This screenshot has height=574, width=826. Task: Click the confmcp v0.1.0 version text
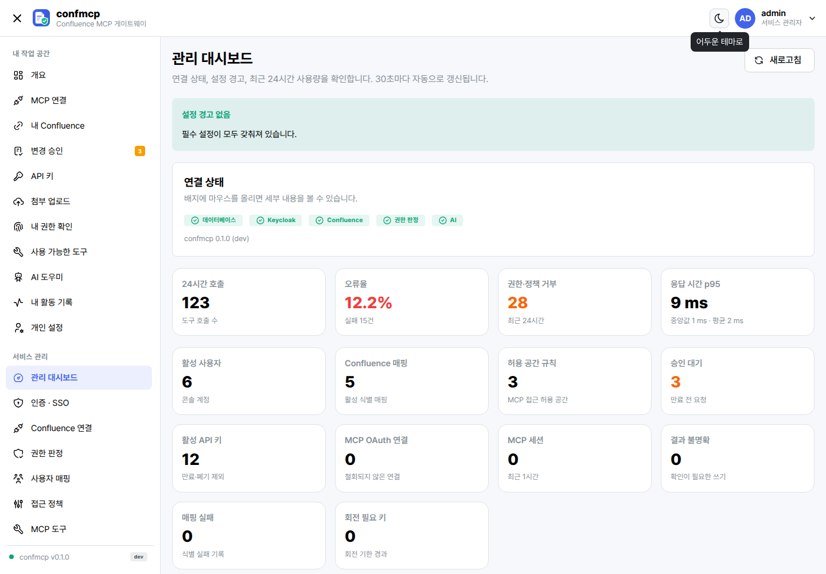(44, 557)
